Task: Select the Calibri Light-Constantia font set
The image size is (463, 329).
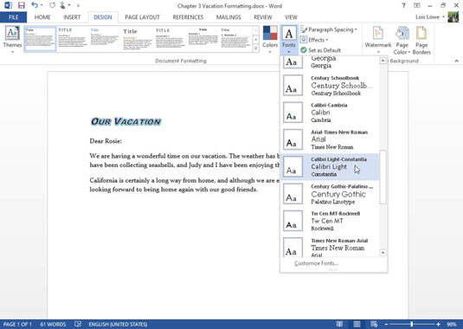Action: coord(330,167)
